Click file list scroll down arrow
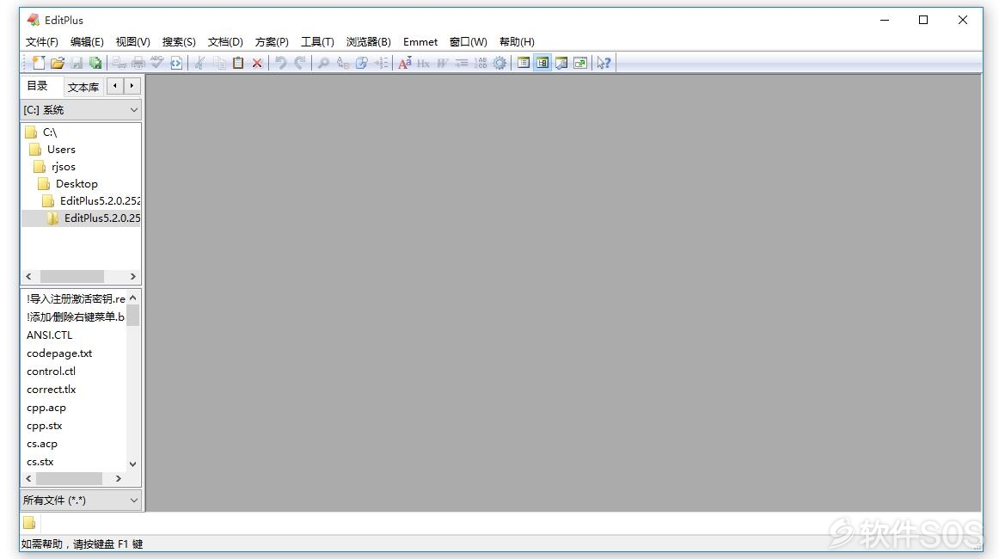999x559 pixels. click(132, 464)
